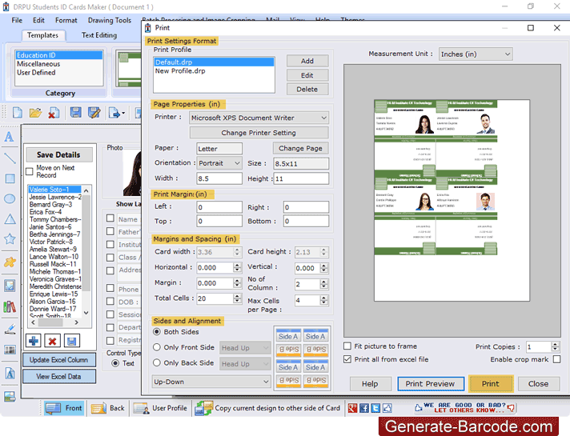
Task: Select Miscellaneous in Category list
Action: pyautogui.click(x=59, y=64)
